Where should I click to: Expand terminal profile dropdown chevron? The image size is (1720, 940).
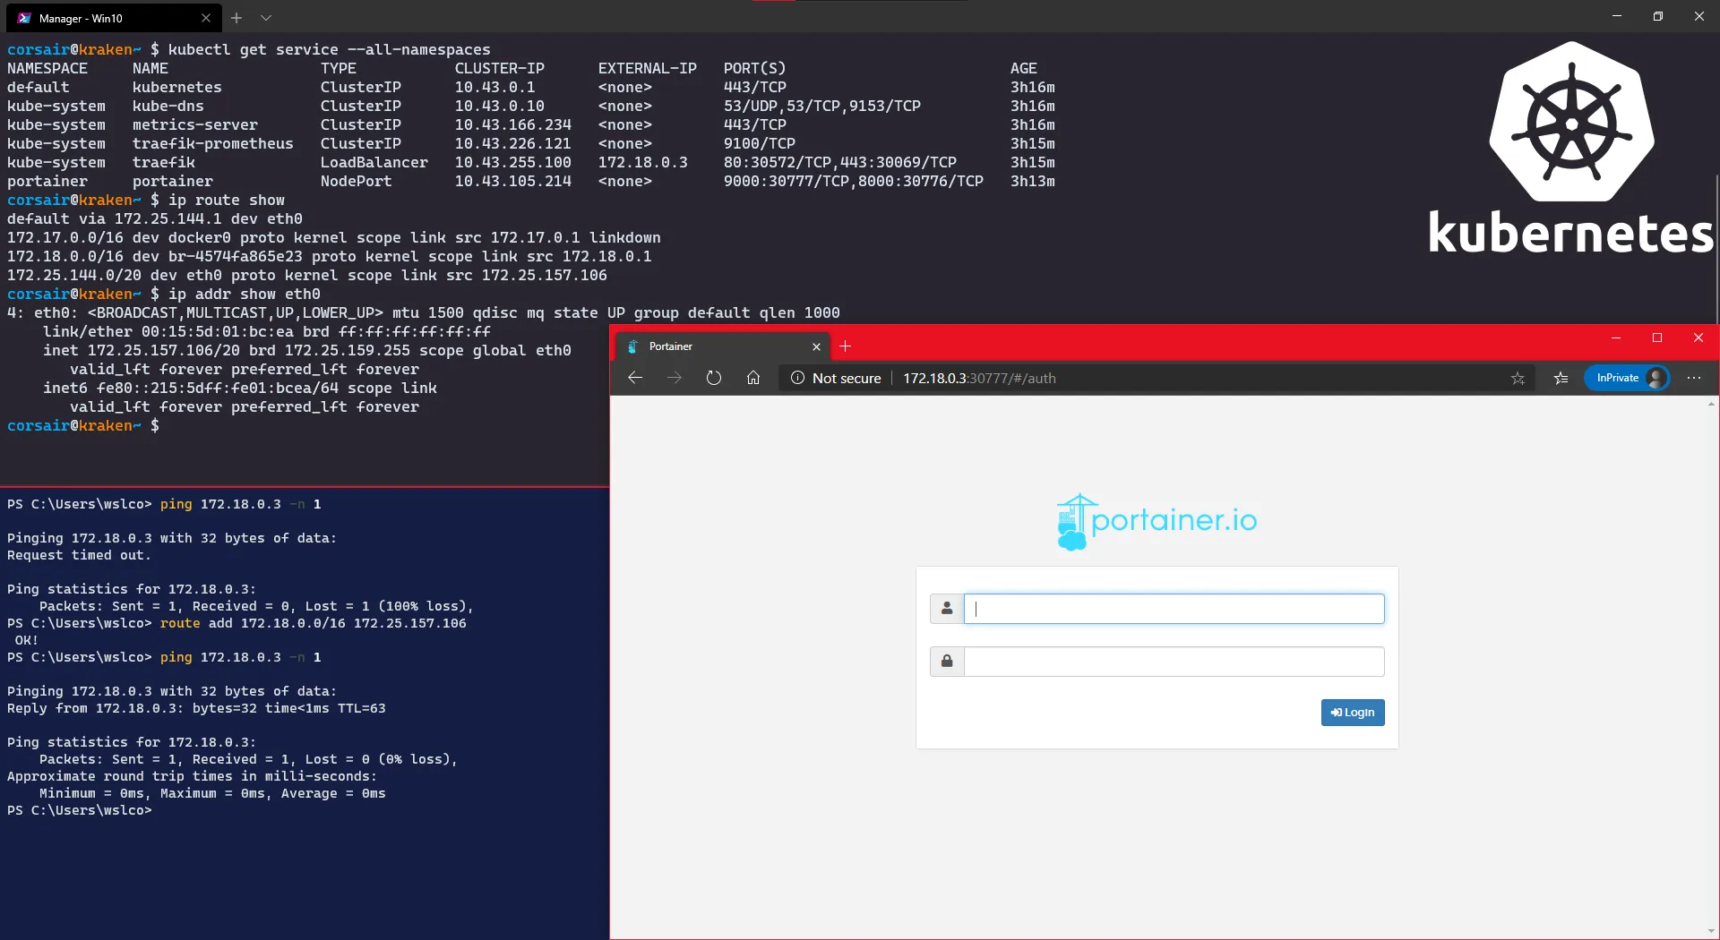[266, 18]
